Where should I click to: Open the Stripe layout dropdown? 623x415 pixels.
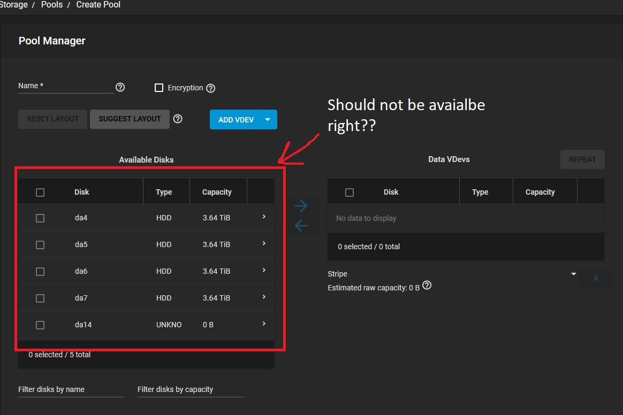point(452,274)
